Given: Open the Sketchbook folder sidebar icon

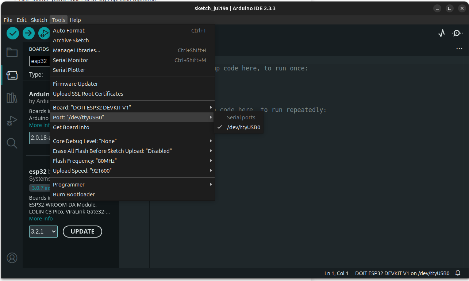Looking at the screenshot, I should point(12,53).
